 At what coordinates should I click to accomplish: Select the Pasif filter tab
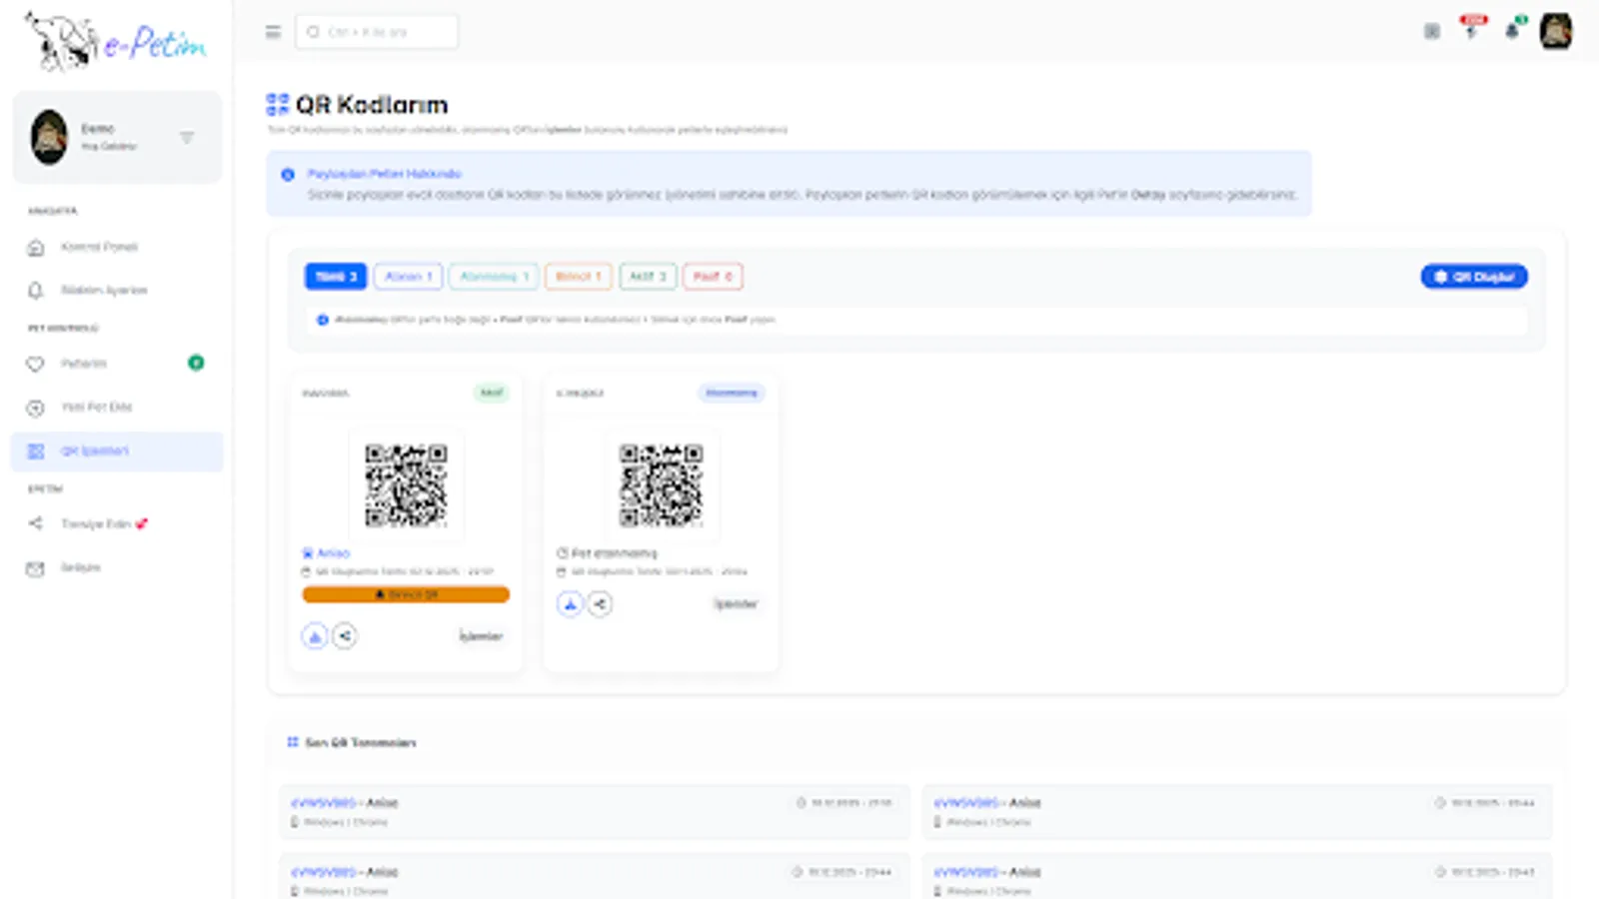(713, 277)
